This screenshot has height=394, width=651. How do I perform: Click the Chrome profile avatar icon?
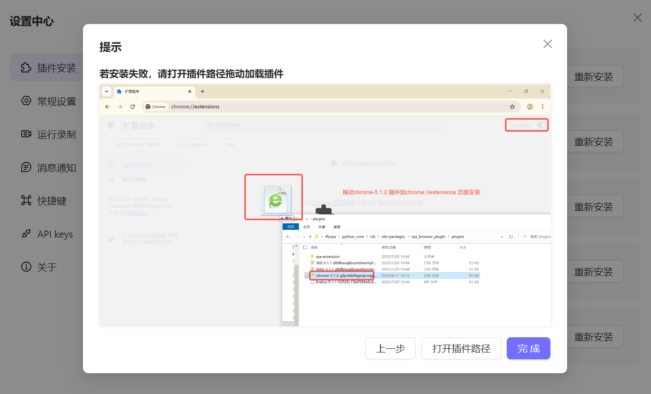[x=530, y=107]
